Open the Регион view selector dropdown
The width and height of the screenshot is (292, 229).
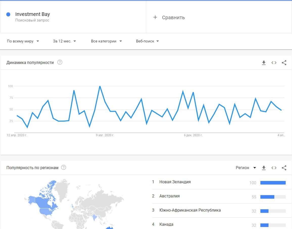(x=246, y=168)
